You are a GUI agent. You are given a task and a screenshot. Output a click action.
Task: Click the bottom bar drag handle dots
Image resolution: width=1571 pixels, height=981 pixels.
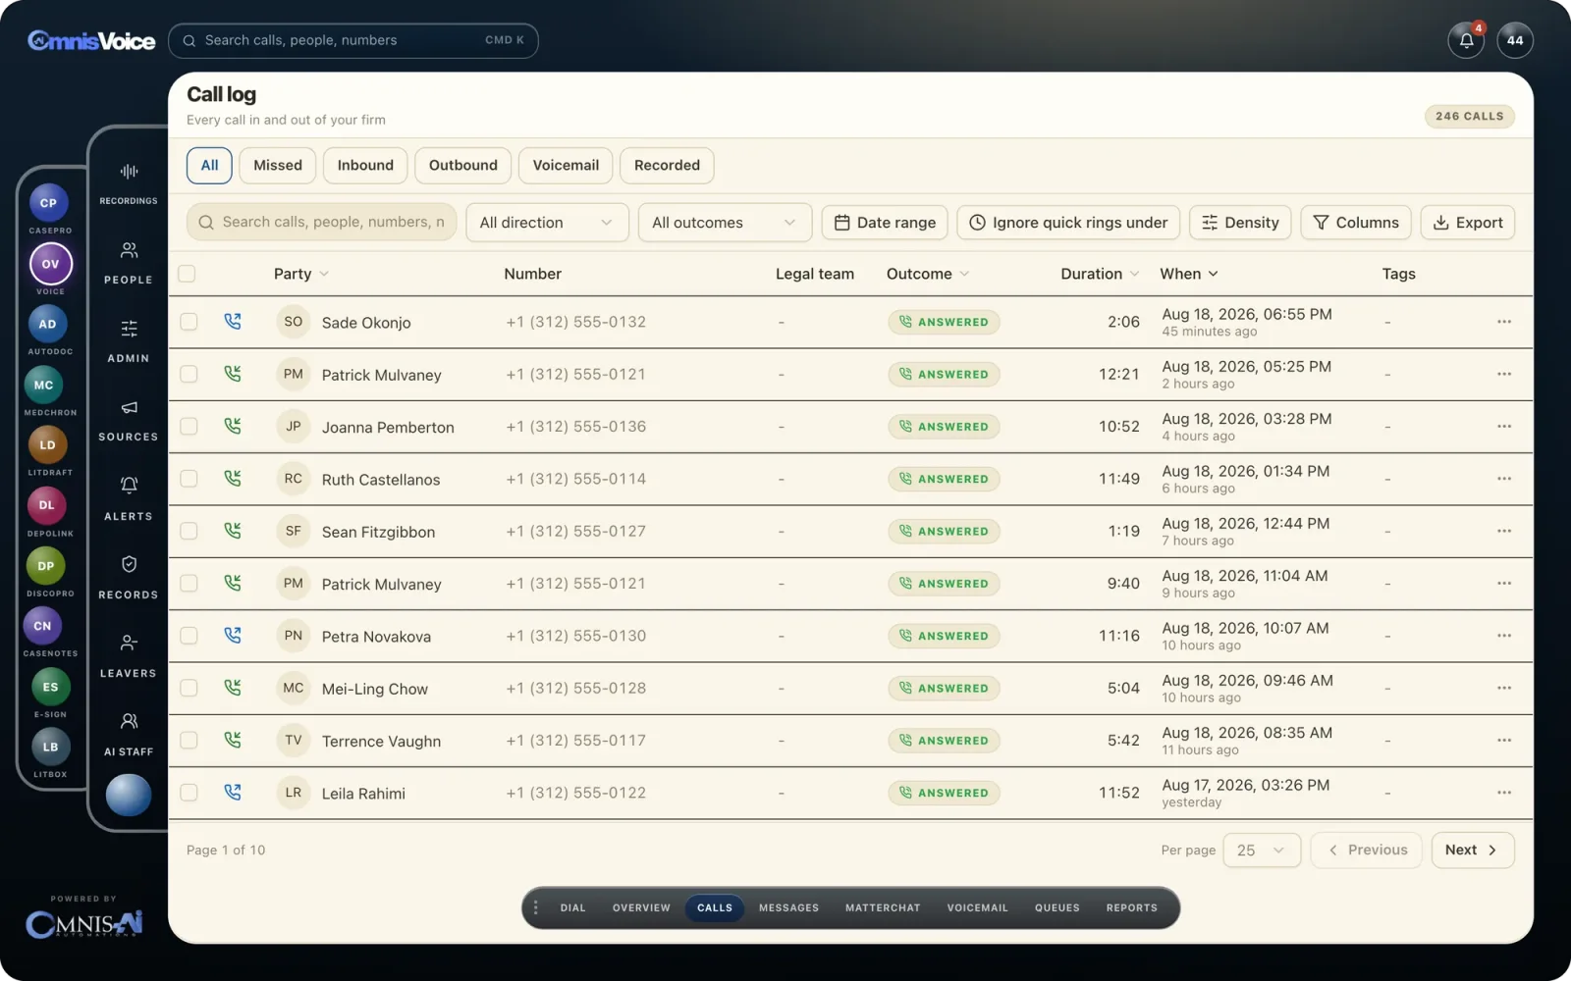click(x=535, y=907)
